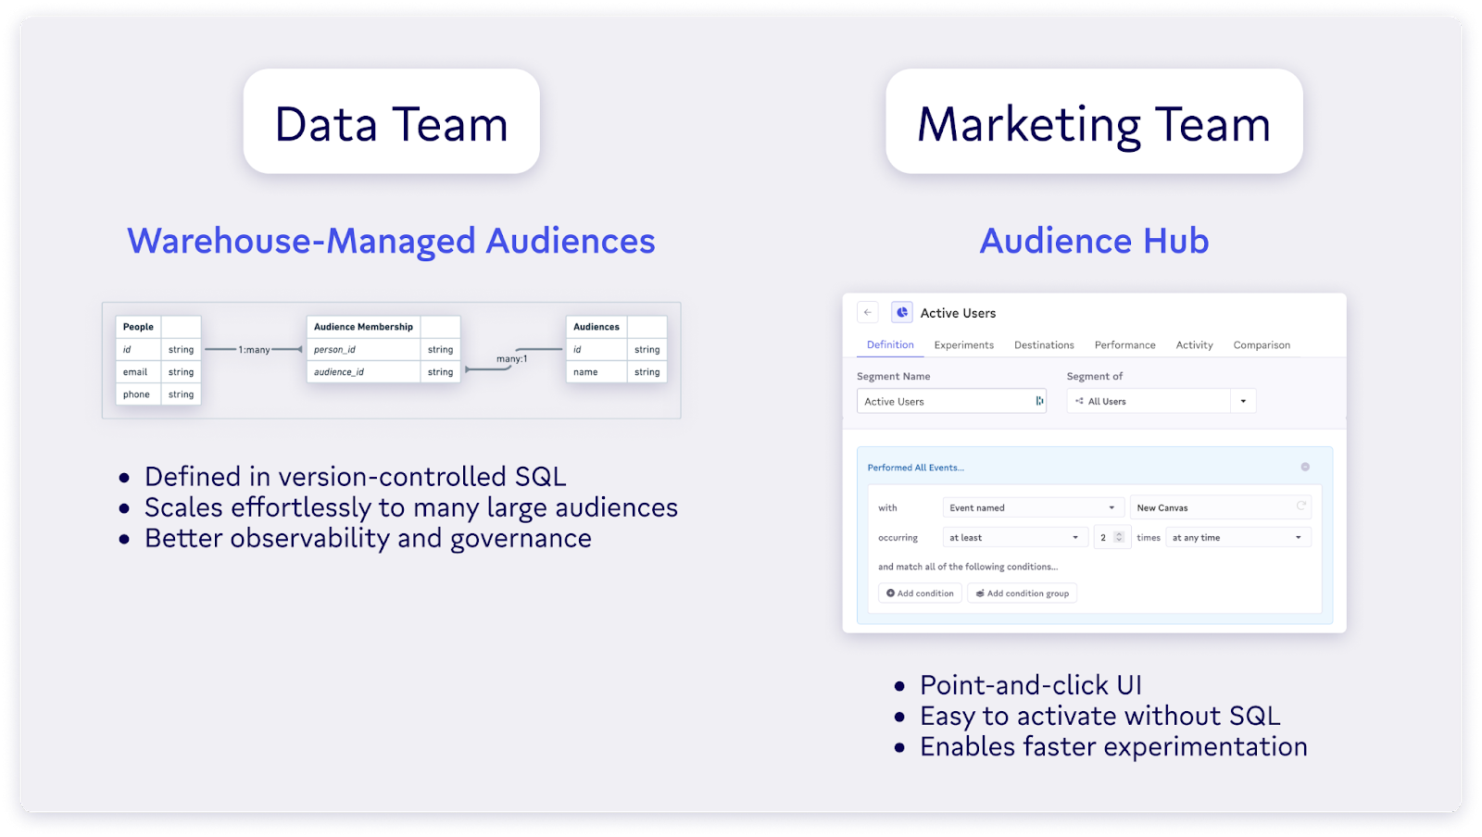Open the Destinations tab
The height and width of the screenshot is (837, 1482).
pos(1044,345)
